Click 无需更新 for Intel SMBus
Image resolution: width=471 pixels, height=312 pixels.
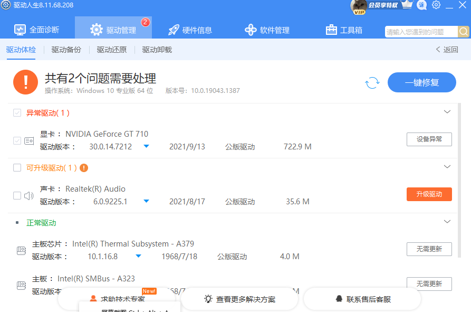[429, 283]
